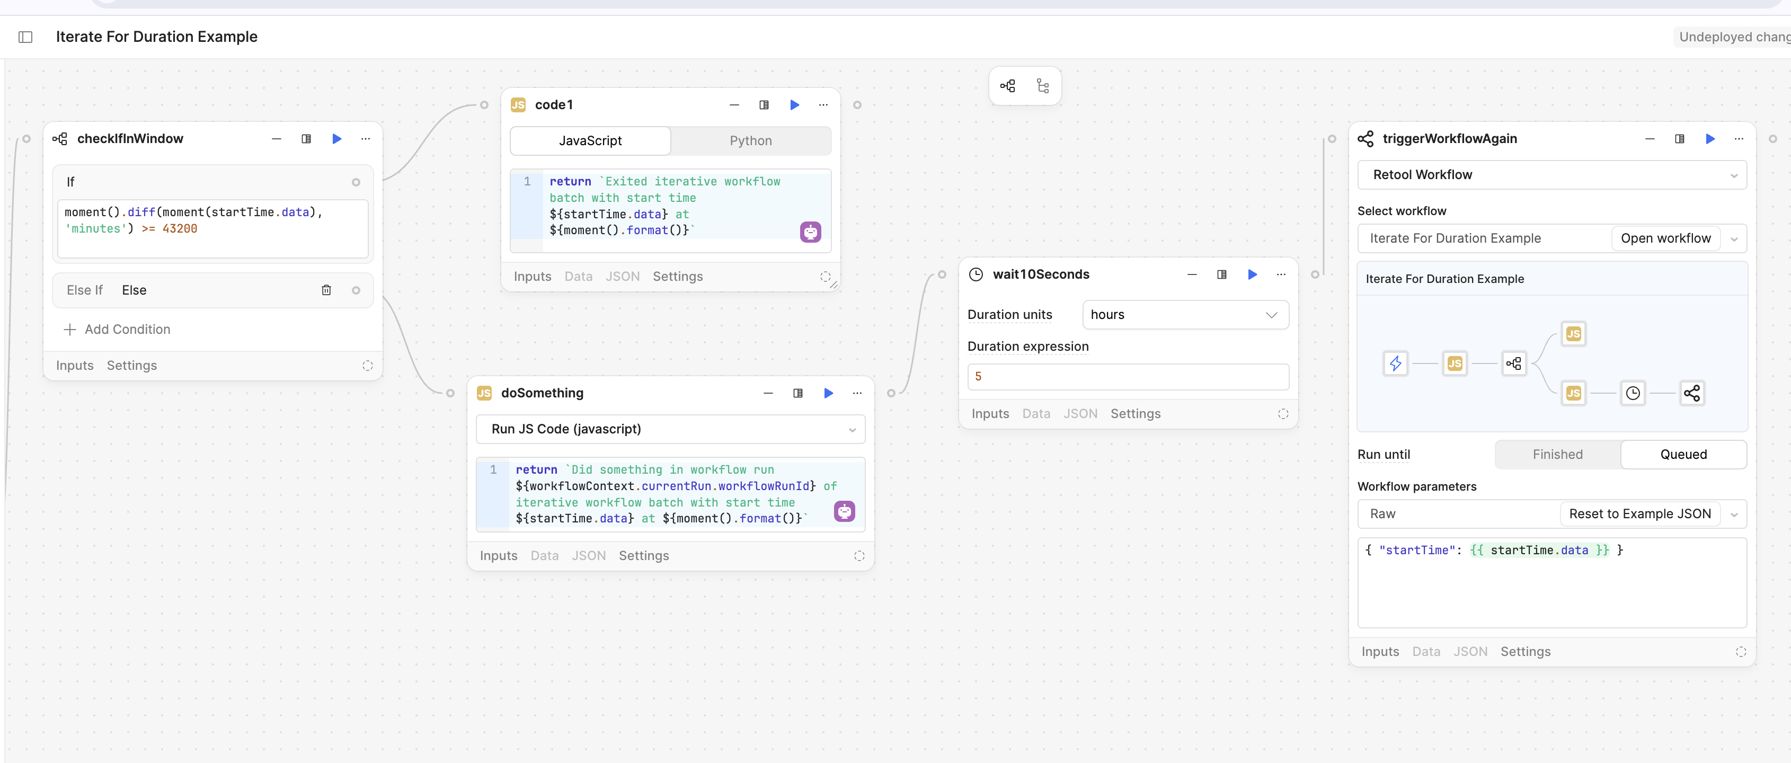
Task: Run the wait10Seconds block
Action: pos(1252,275)
